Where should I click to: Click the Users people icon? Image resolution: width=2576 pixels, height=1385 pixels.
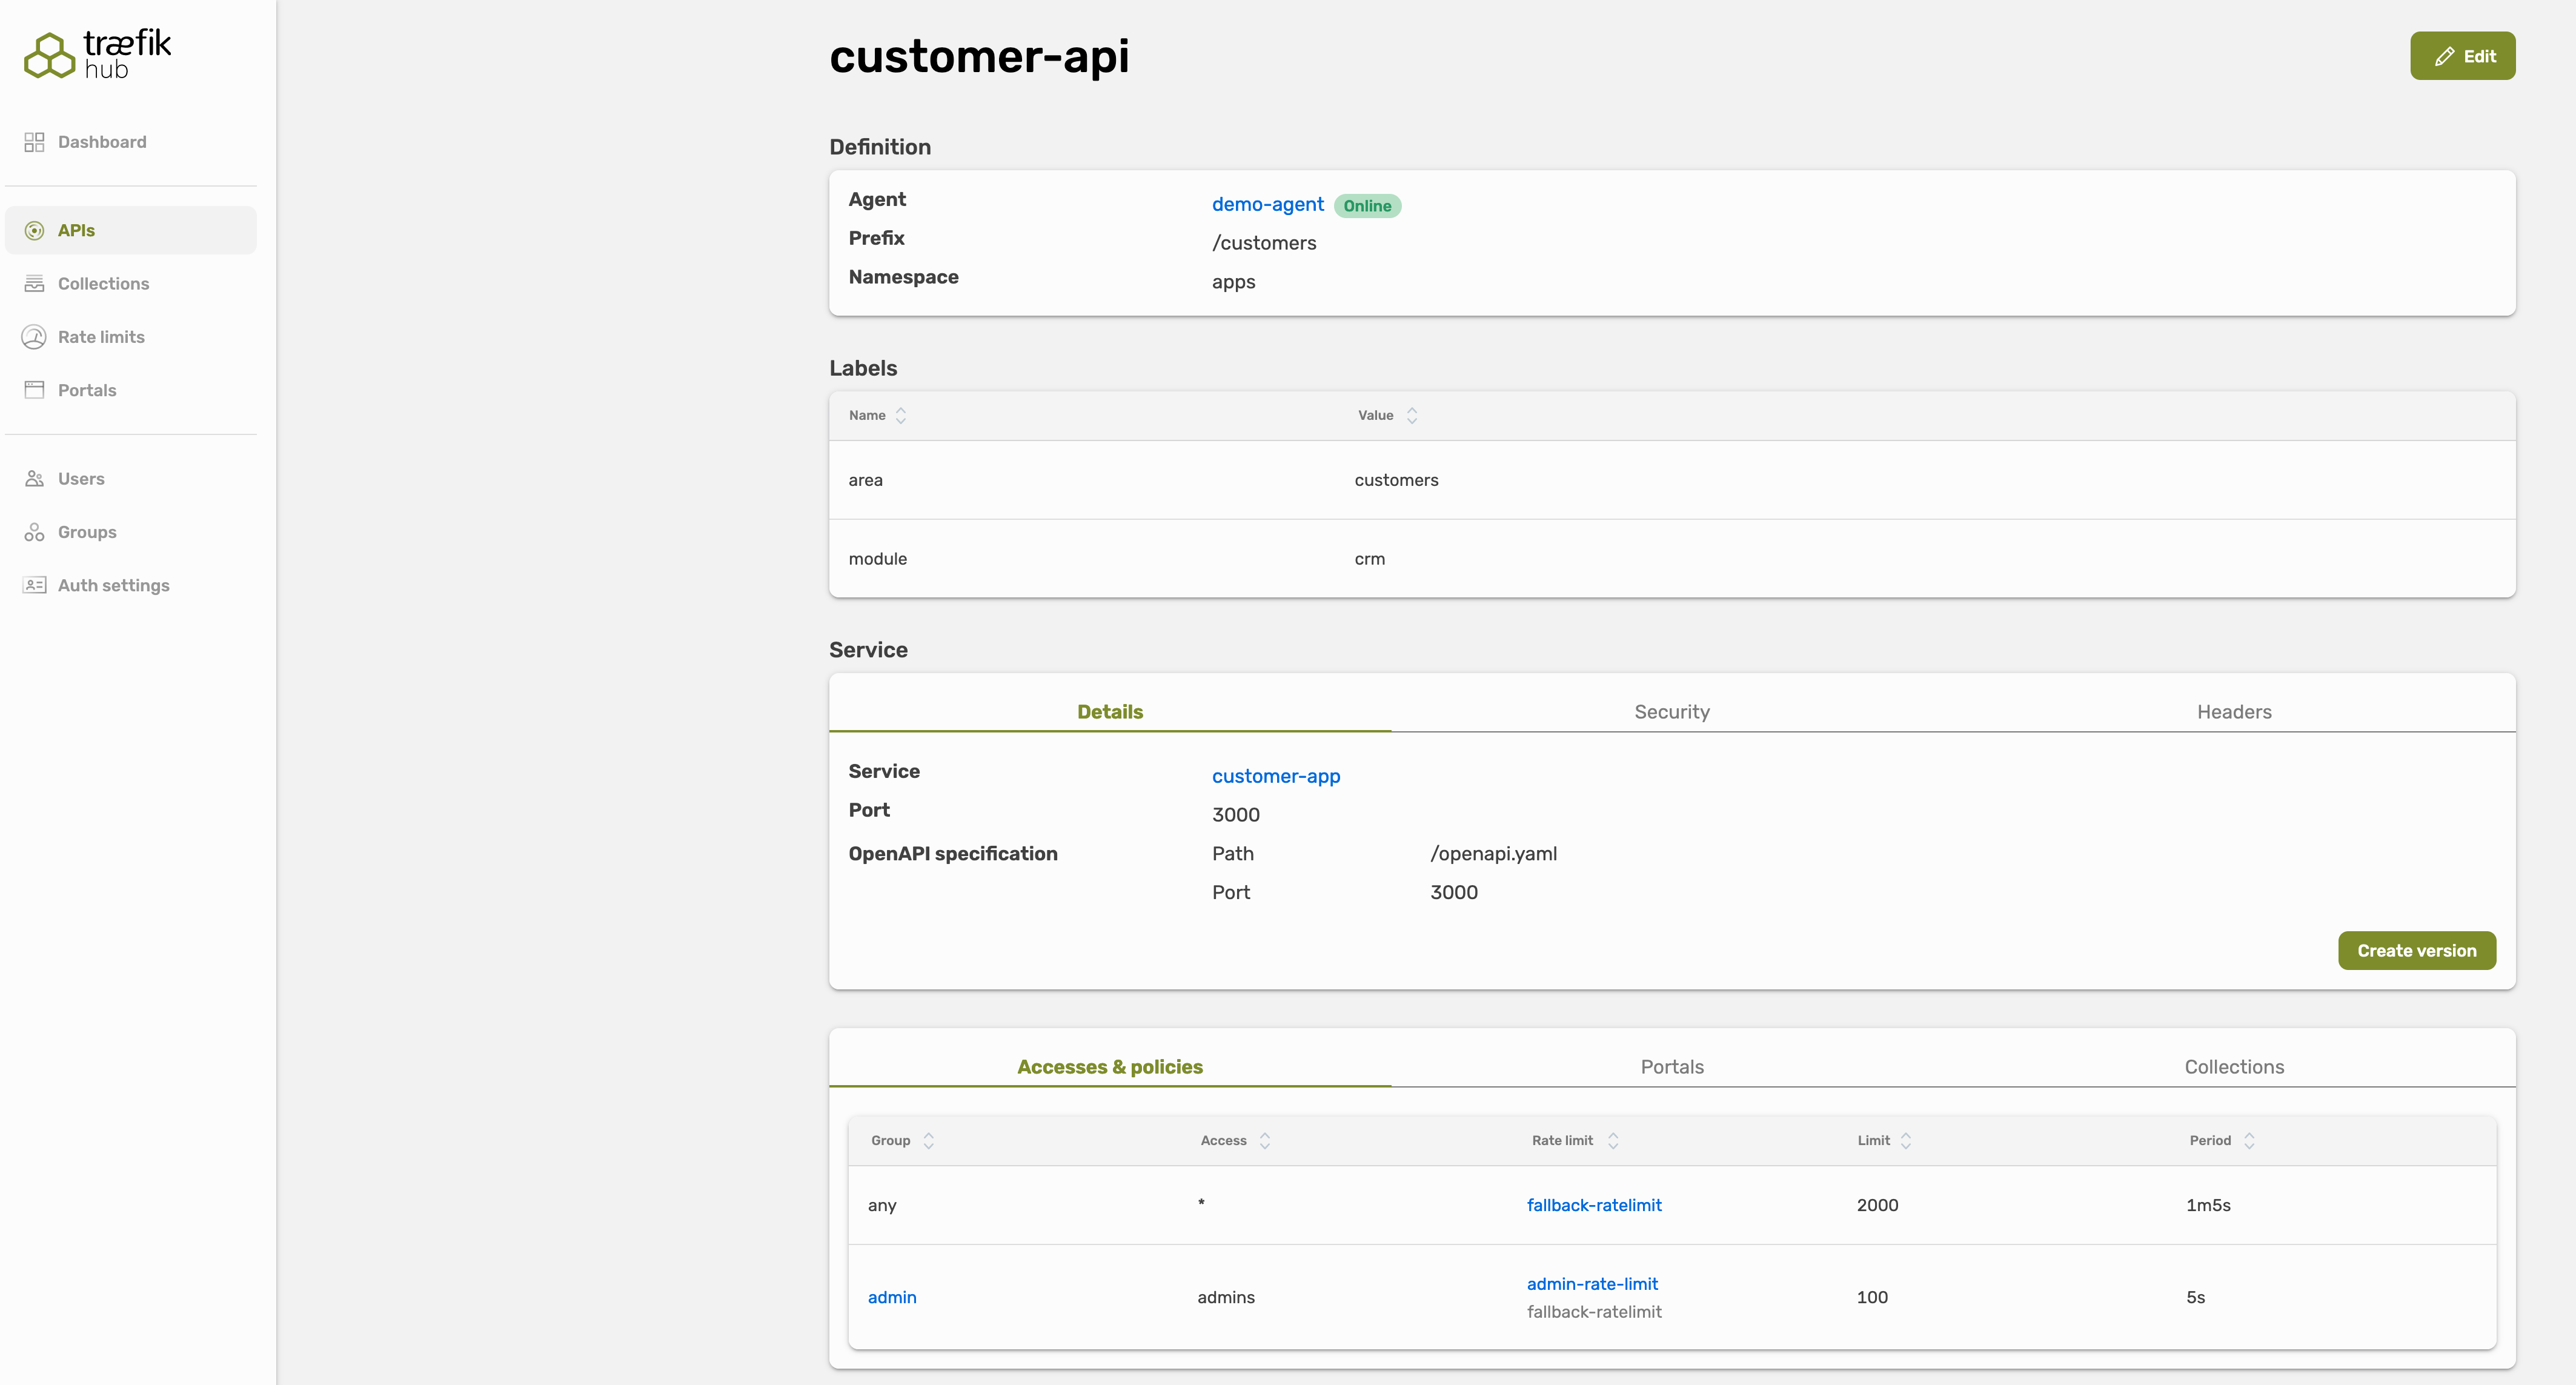click(34, 479)
